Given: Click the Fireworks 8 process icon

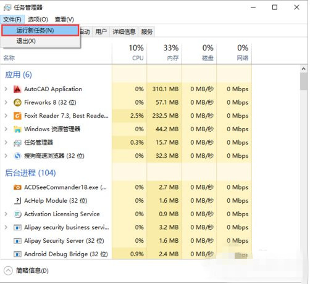Looking at the screenshot, I should coord(17,102).
